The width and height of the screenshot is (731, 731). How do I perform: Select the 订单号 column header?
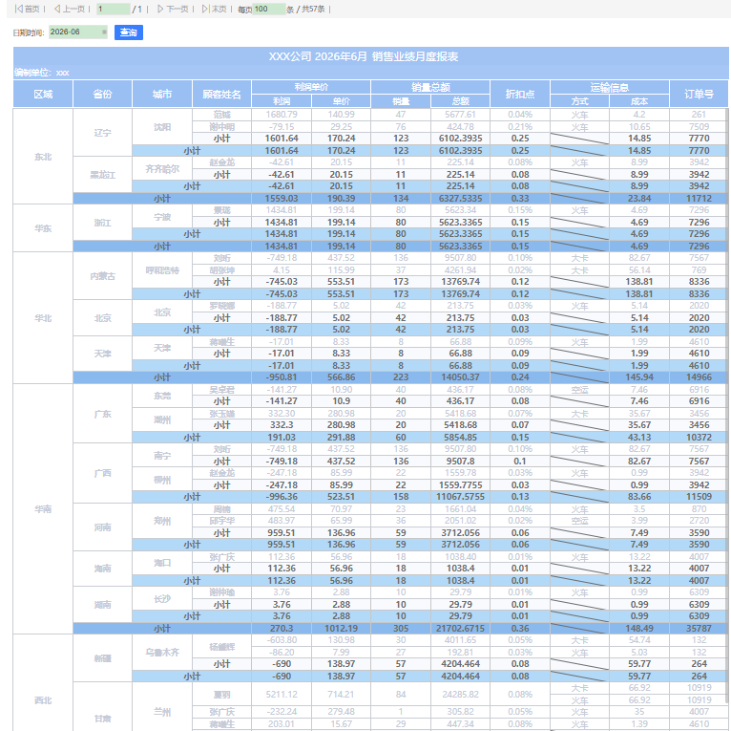click(x=699, y=94)
